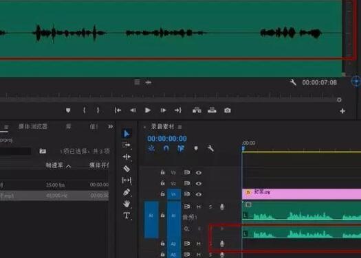This screenshot has width=361, height=258.
Task: Select the Pen tool
Action: tap(127, 192)
